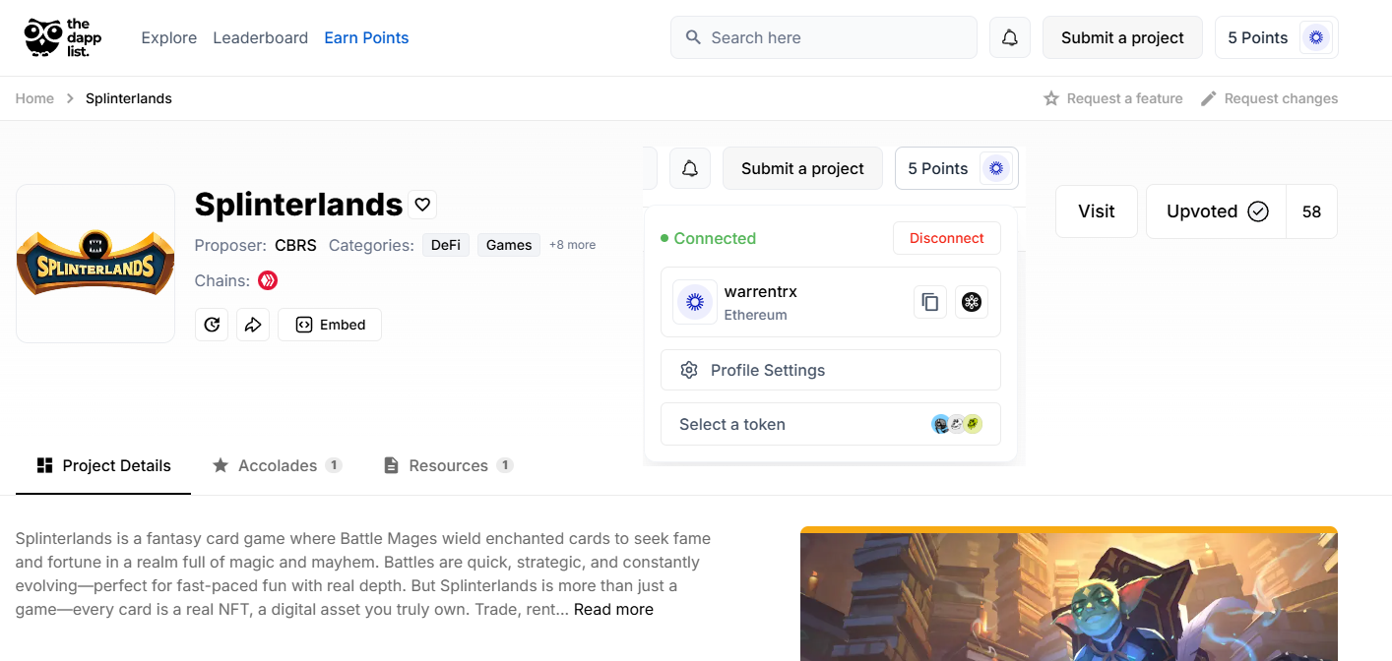Click Submit a project in top header
1392x661 pixels.
(x=1122, y=37)
